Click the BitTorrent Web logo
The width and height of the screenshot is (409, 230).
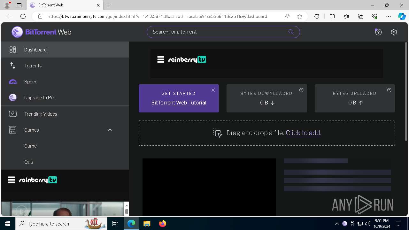[x=42, y=32]
